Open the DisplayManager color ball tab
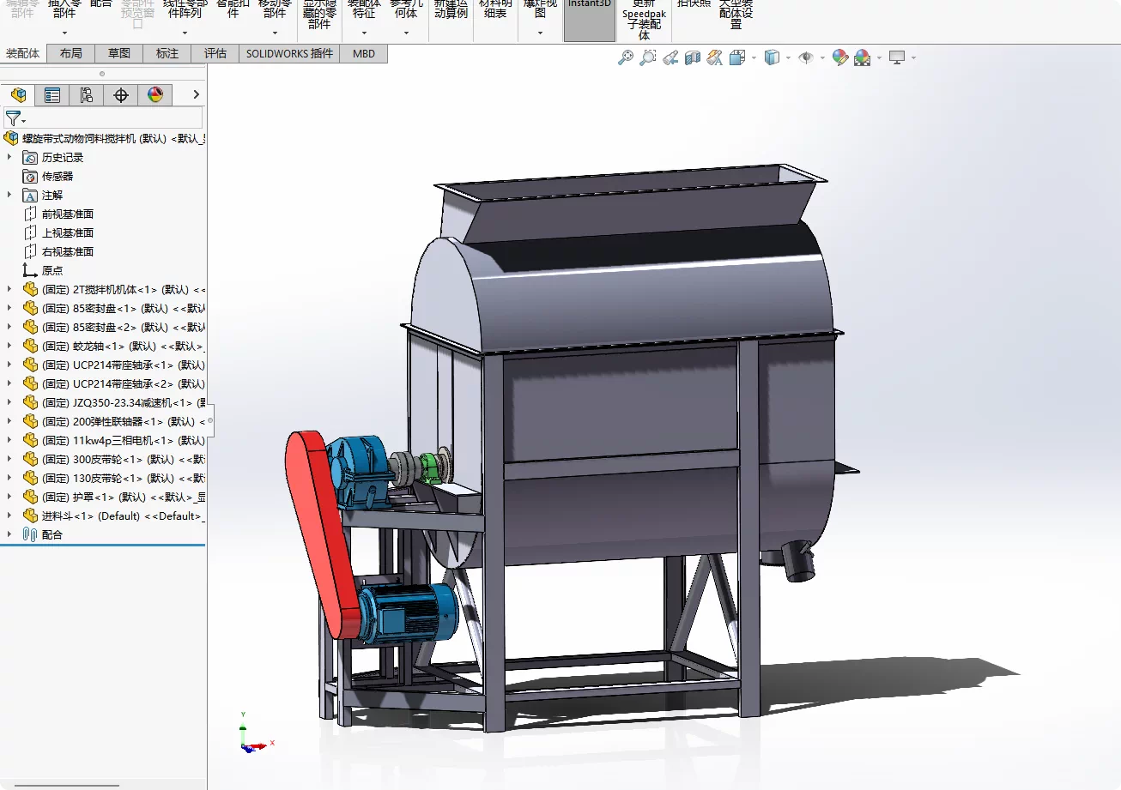1121x790 pixels. click(155, 95)
